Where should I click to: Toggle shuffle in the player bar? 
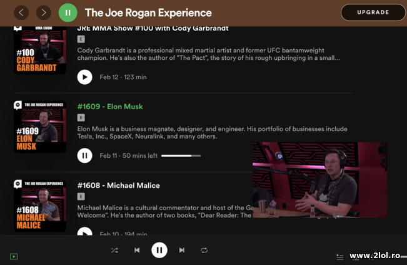(x=114, y=250)
